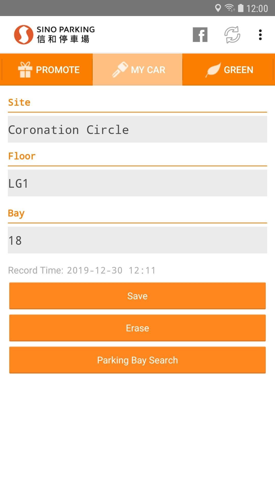275x489 pixels.
Task: Tap the green leaf icon
Action: (213, 70)
